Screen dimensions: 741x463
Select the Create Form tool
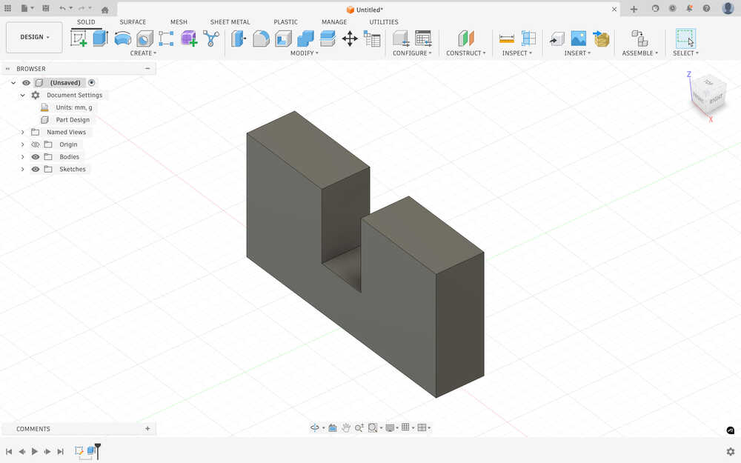click(x=188, y=39)
